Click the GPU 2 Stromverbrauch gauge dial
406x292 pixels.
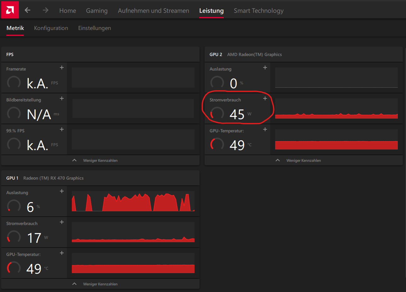click(x=217, y=114)
